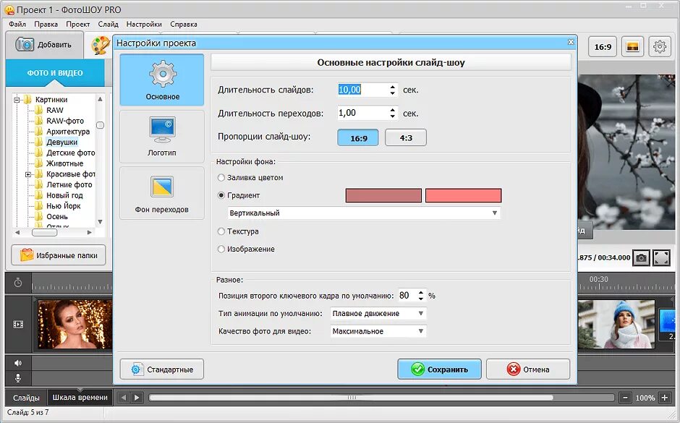Image resolution: width=680 pixels, height=423 pixels.
Task: Click transition duration spinner arrows
Action: pyautogui.click(x=393, y=113)
